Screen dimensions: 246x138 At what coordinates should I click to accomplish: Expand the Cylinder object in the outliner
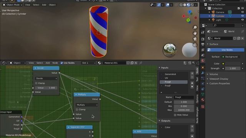click(x=209, y=16)
